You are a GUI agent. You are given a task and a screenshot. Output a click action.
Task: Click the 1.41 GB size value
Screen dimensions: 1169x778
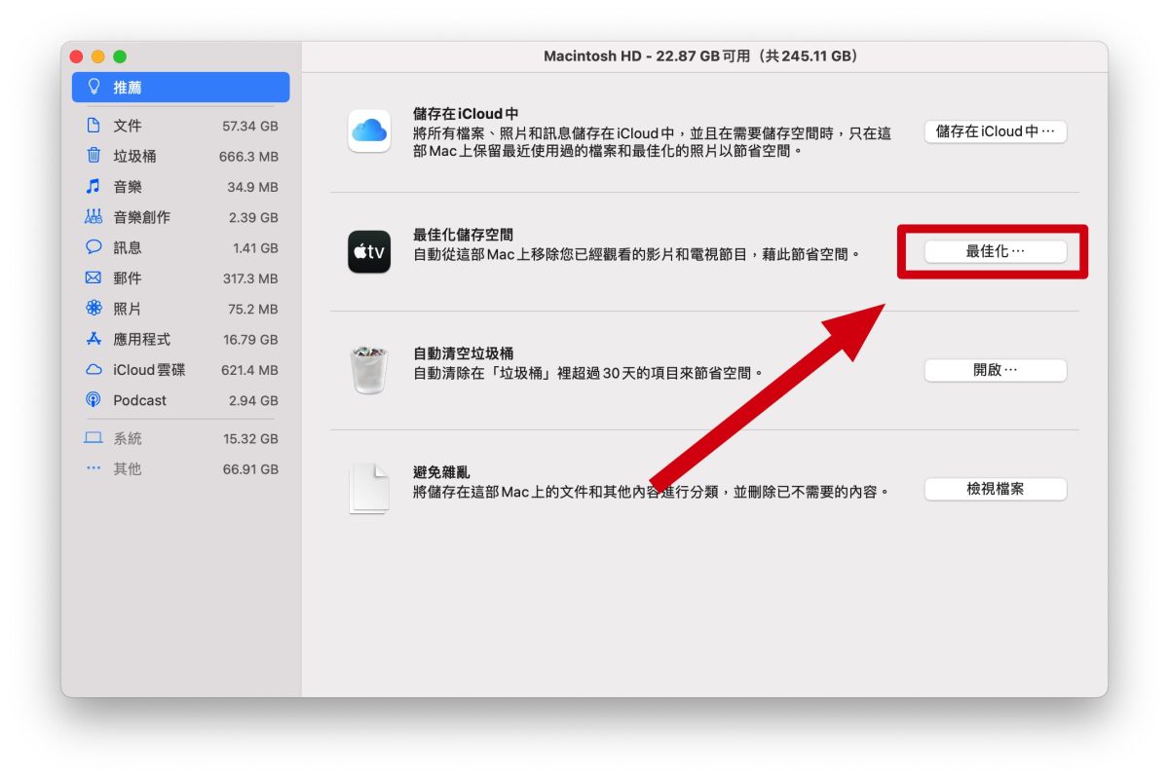click(255, 247)
